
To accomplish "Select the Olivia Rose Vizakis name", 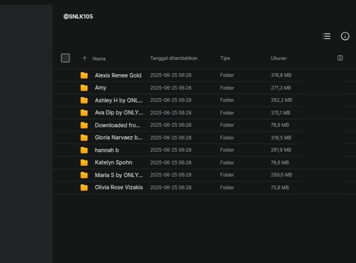I will tap(119, 188).
